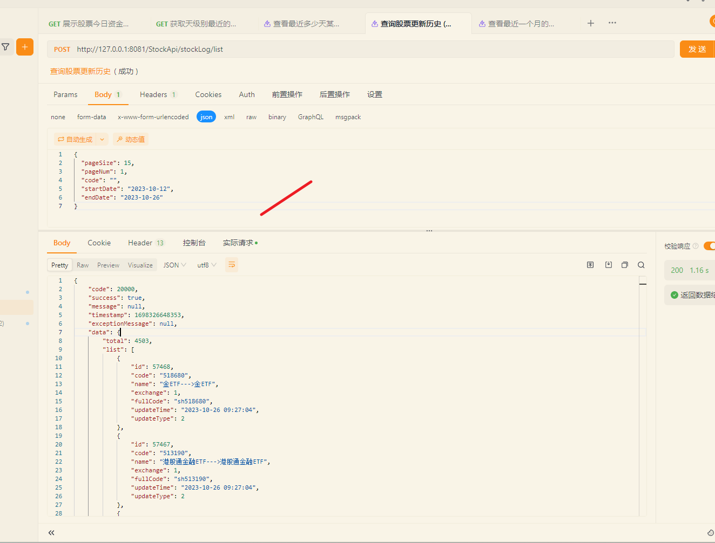Collapse sidebar with the double-chevron icon
The height and width of the screenshot is (543, 715).
pyautogui.click(x=51, y=533)
